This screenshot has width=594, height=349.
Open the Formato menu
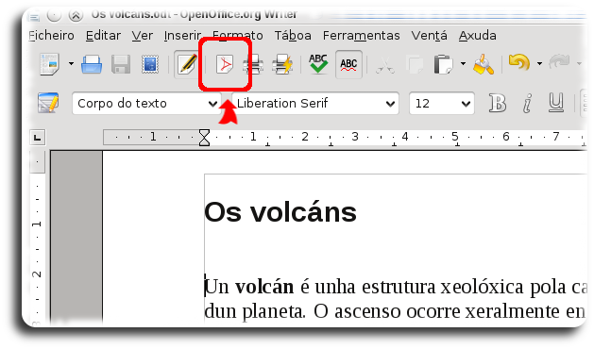click(238, 36)
